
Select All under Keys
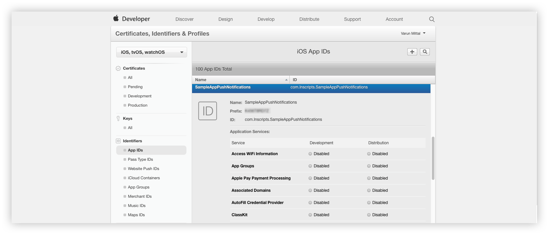pyautogui.click(x=130, y=128)
